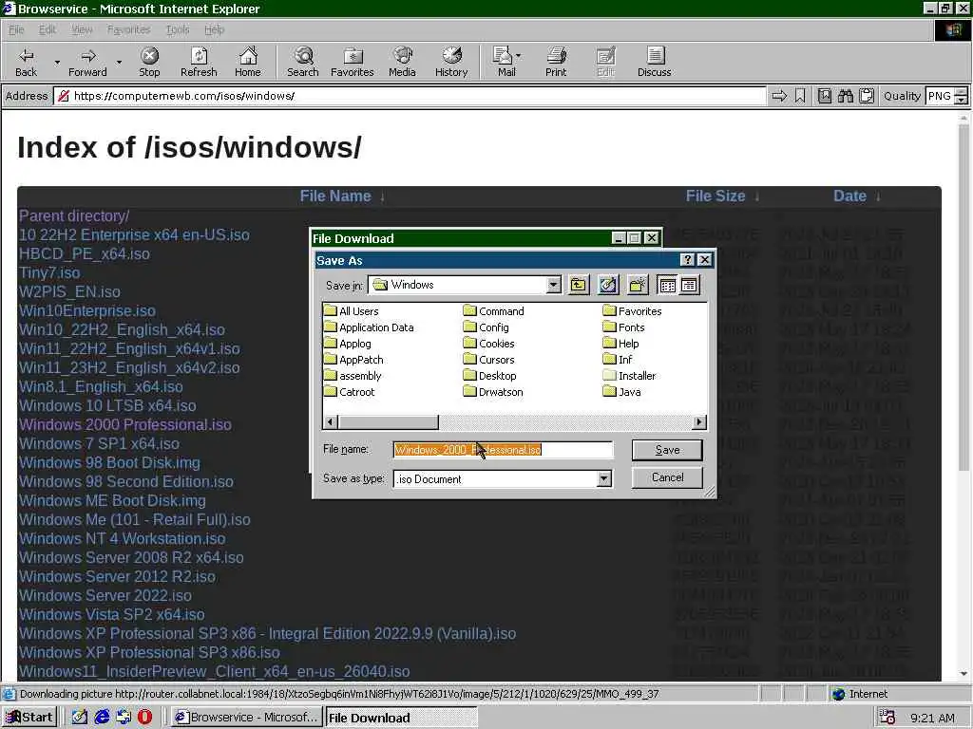Image resolution: width=973 pixels, height=729 pixels.
Task: Switch to List view in Save As
Action: 667,285
